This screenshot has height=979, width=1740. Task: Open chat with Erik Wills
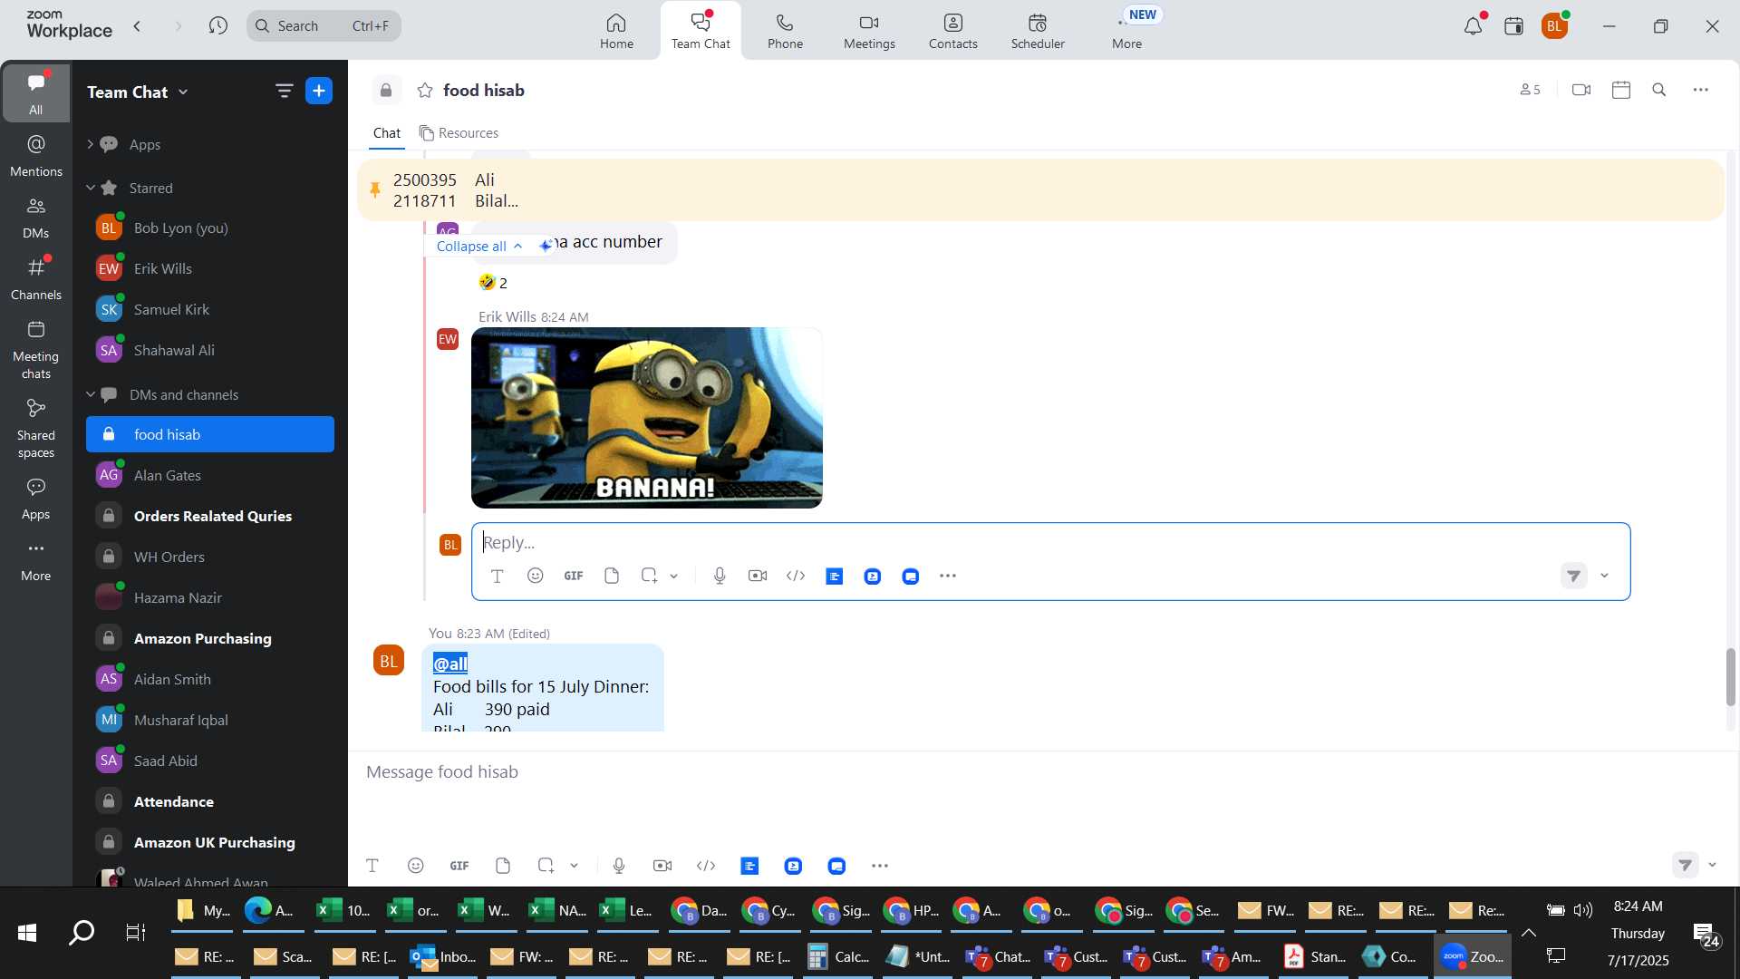click(x=210, y=269)
